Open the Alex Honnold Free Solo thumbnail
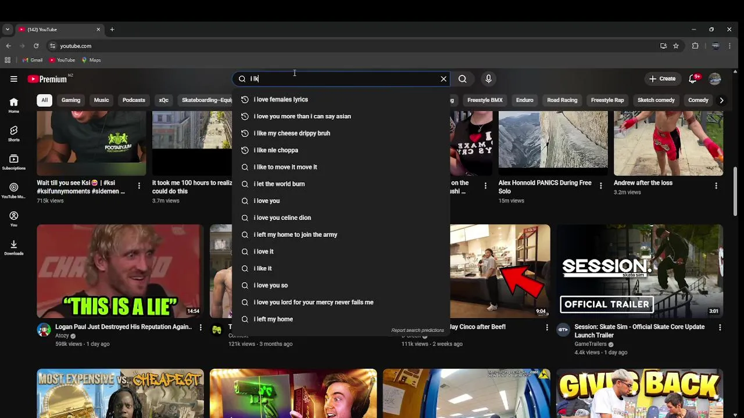Screen dimensions: 744x418 [553, 143]
